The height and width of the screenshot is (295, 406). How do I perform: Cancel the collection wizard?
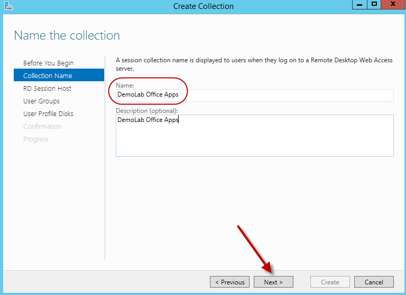pyautogui.click(x=374, y=282)
